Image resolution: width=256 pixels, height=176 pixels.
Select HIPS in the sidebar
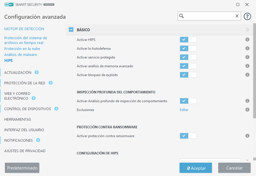(x=8, y=61)
